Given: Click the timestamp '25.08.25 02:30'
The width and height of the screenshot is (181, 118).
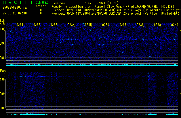Looking at the screenshot, I should [15, 13].
